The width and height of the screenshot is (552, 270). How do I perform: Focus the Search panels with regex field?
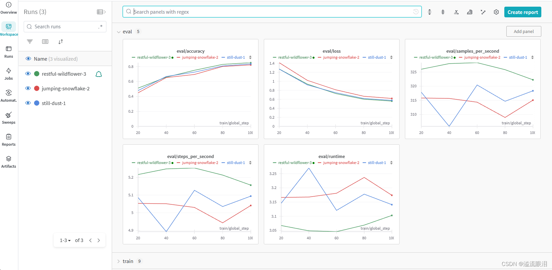(x=272, y=12)
